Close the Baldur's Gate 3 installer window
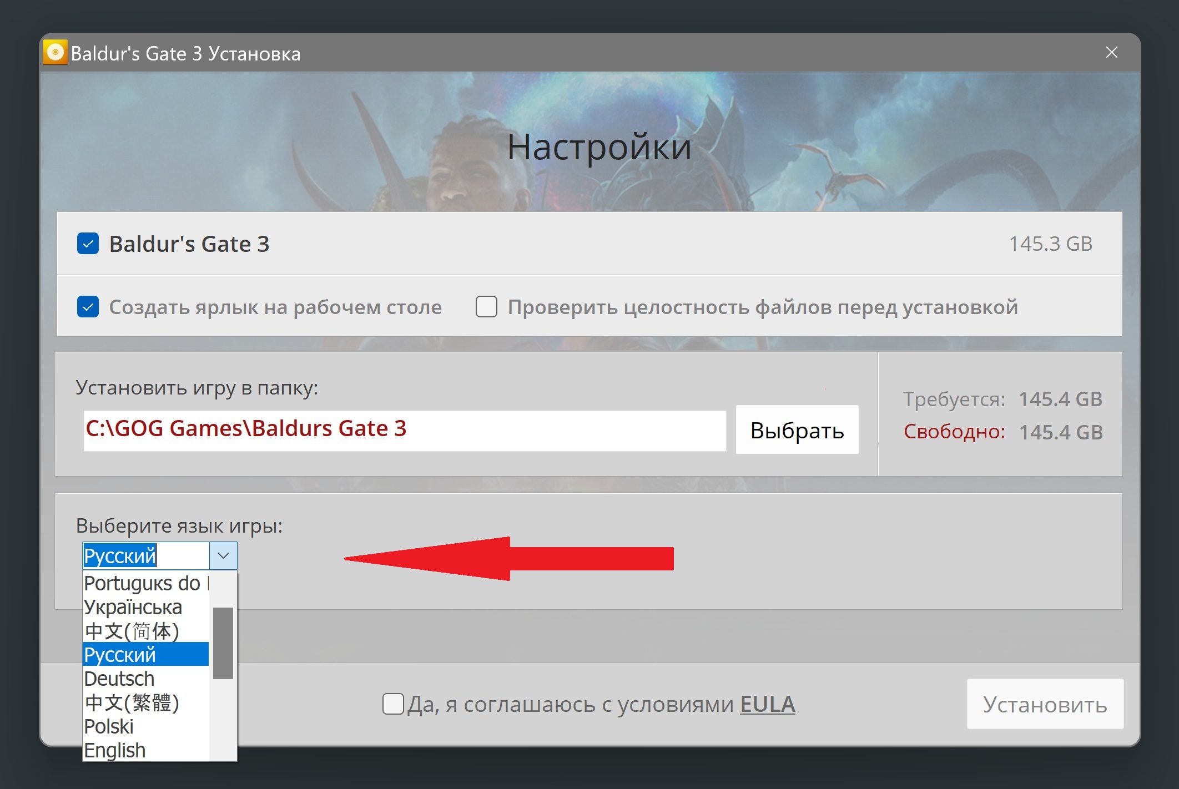The image size is (1179, 789). (1111, 53)
